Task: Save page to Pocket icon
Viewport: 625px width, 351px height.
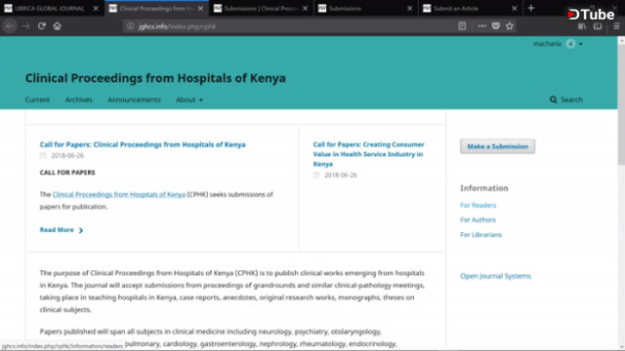Action: pyautogui.click(x=495, y=26)
